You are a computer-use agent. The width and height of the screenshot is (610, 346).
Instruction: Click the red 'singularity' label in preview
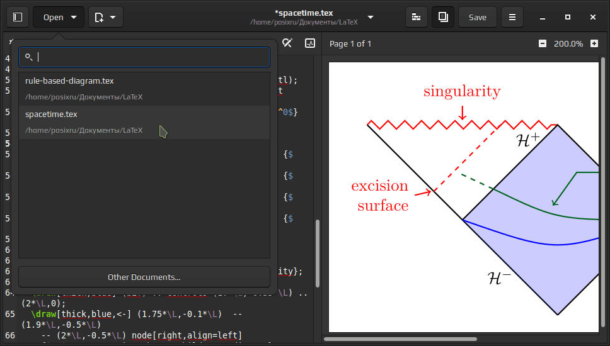point(462,92)
